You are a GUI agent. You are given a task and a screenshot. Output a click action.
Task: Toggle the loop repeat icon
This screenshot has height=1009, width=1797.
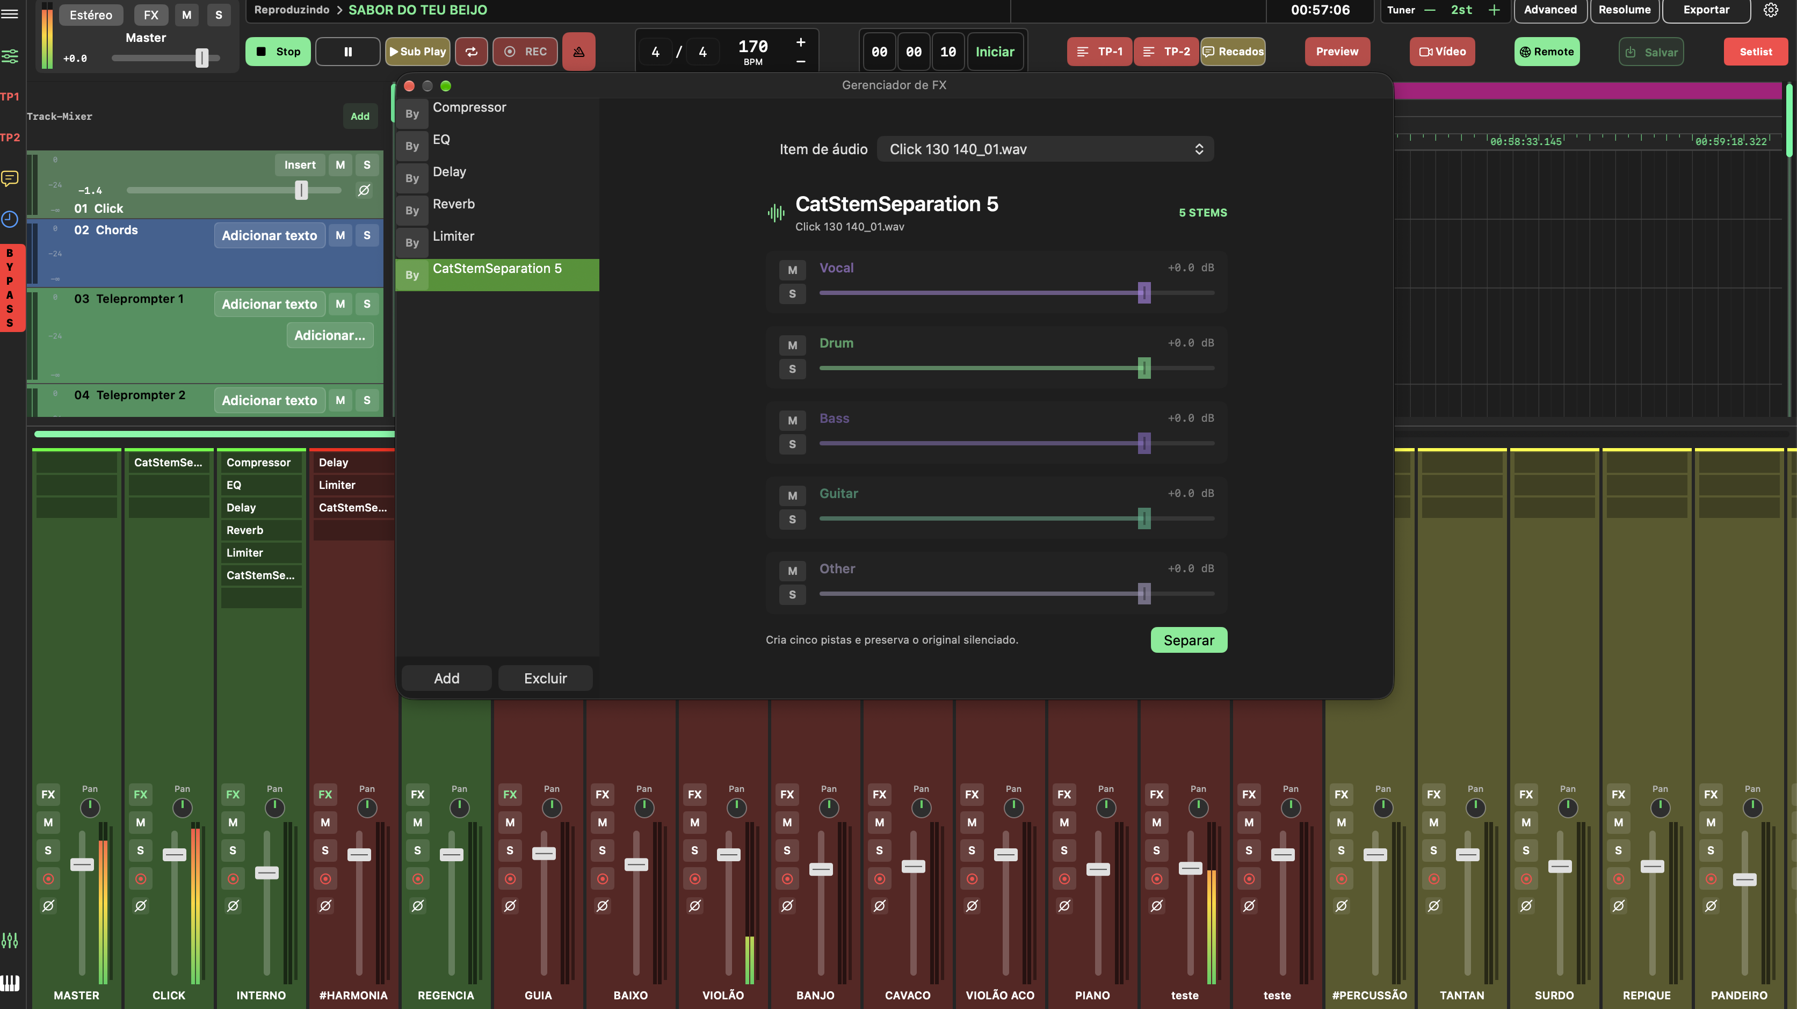[472, 52]
